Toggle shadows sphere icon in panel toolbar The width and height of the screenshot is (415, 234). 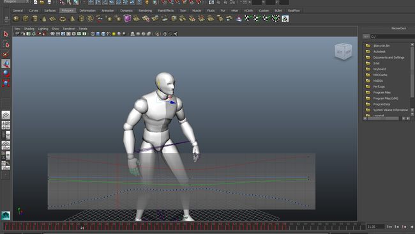[x=119, y=34]
